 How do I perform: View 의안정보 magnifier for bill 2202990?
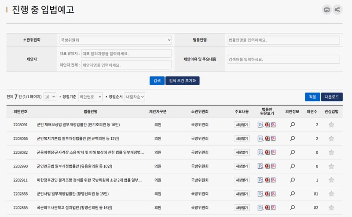pyautogui.click(x=293, y=166)
